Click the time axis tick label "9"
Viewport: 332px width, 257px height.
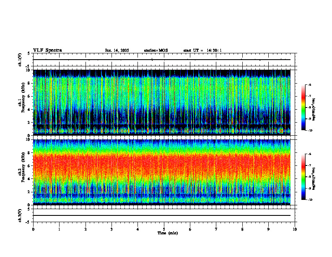click(268, 229)
